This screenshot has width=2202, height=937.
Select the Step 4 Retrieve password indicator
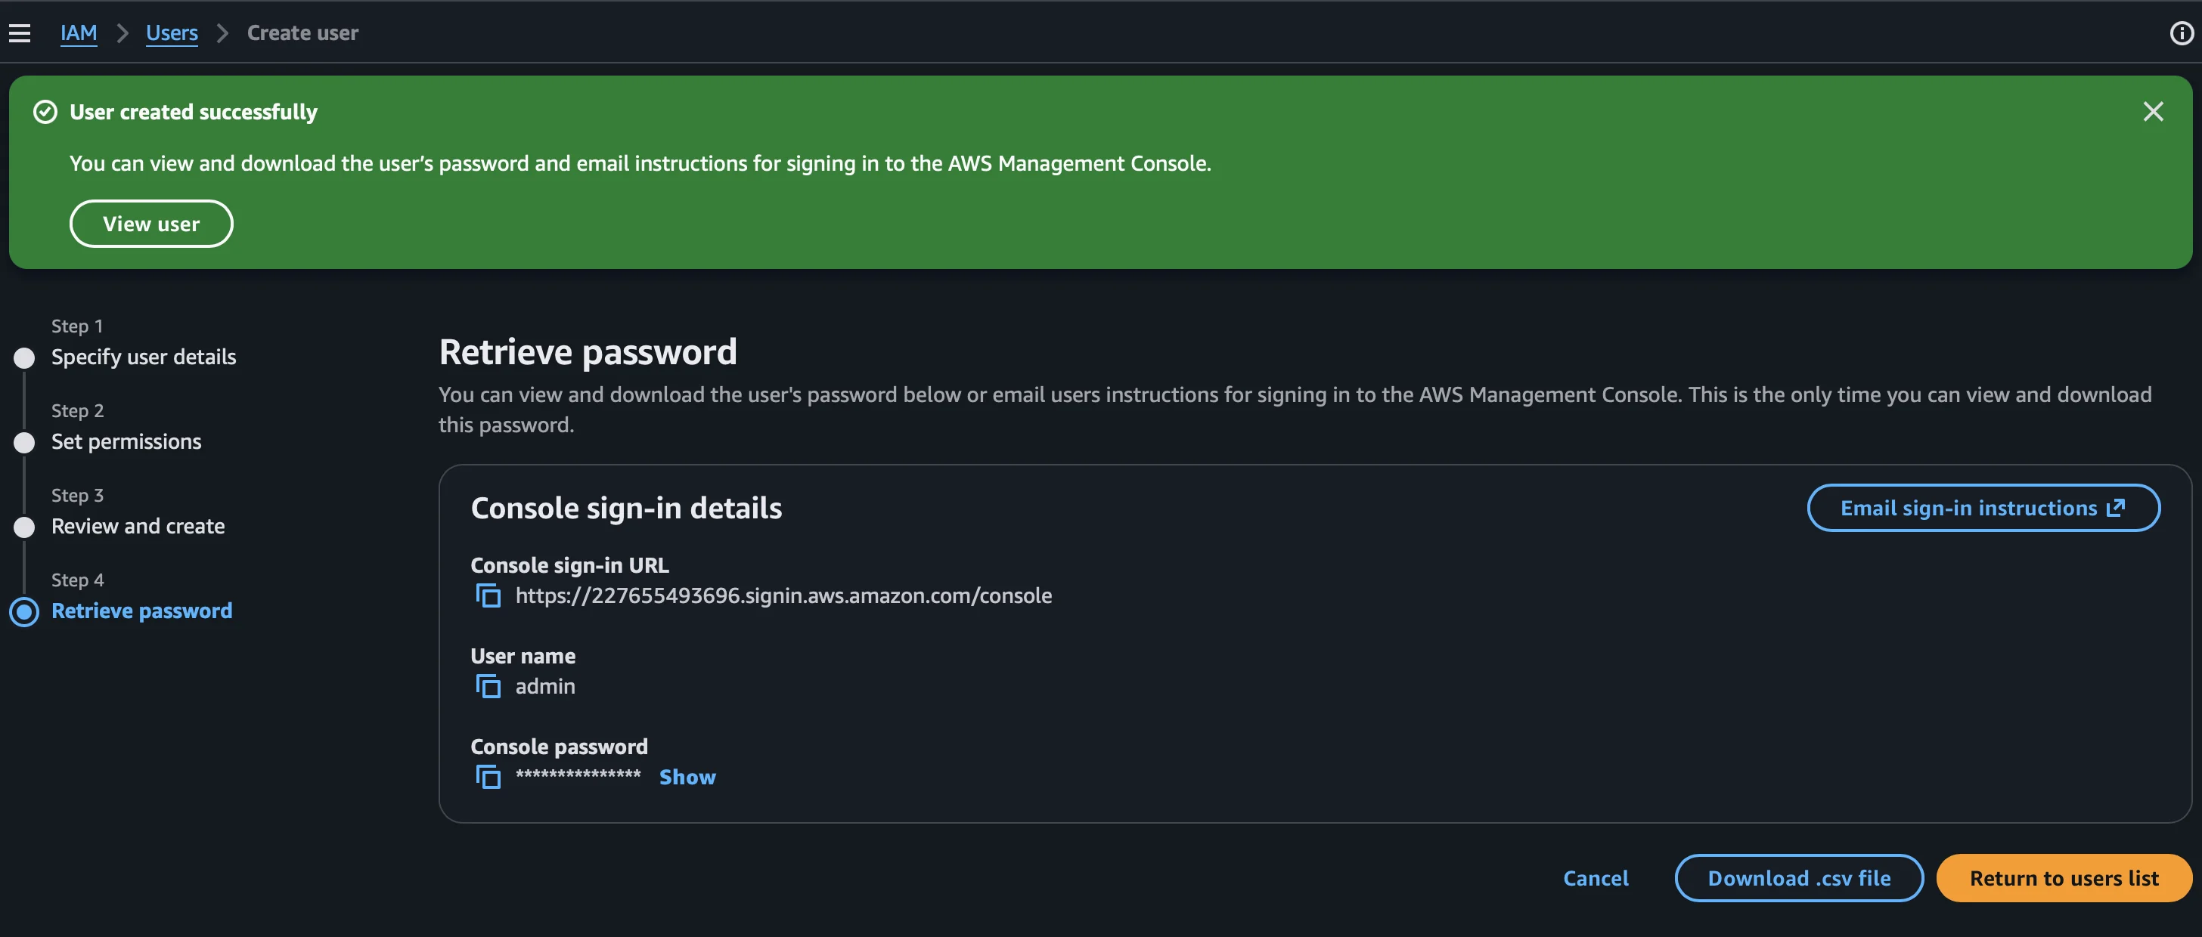coord(24,611)
